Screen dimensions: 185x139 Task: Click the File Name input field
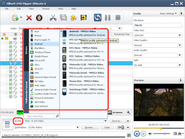point(158,25)
